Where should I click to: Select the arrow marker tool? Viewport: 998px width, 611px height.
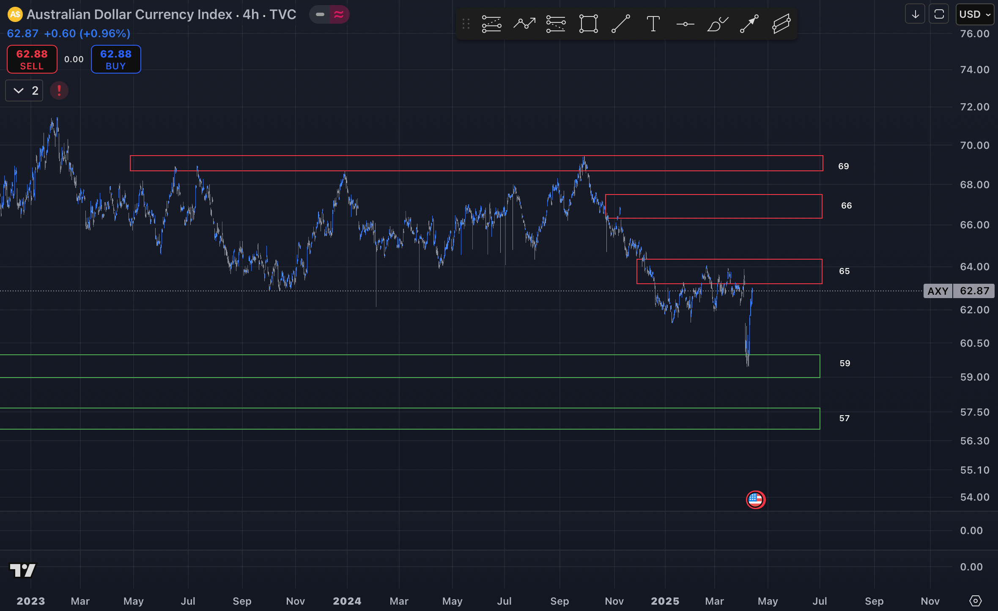coord(748,24)
